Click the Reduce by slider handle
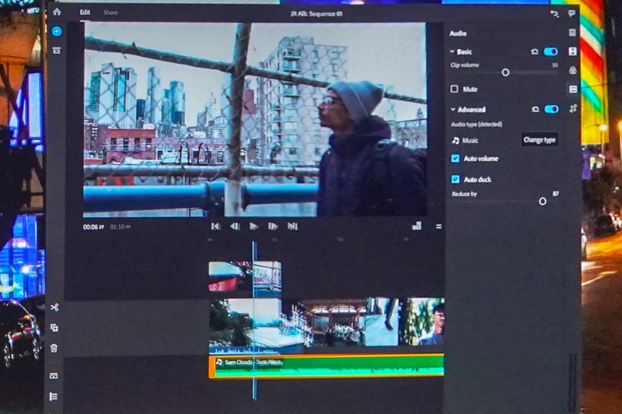 click(x=542, y=202)
